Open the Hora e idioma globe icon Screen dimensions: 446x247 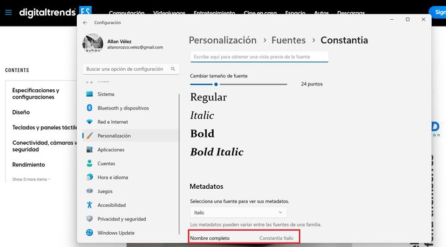point(90,177)
